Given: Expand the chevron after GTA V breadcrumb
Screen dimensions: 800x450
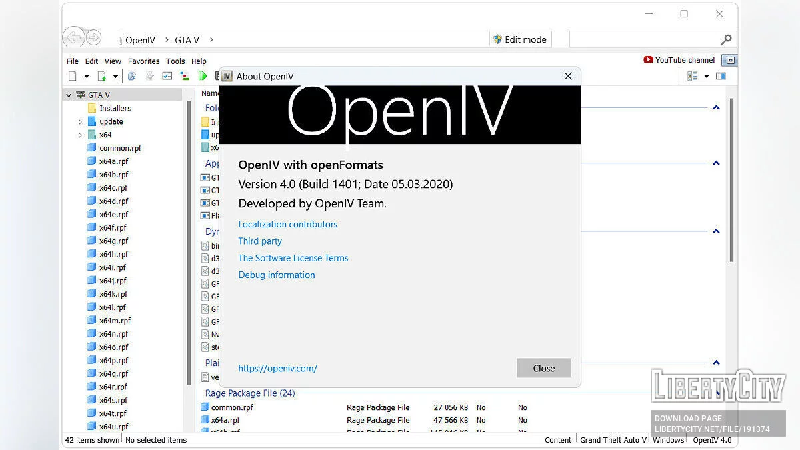Looking at the screenshot, I should click(x=212, y=40).
